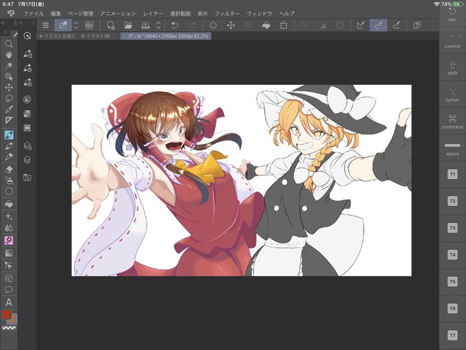Click the Scale/Rotate transform arrows icon
This screenshot has width=466, height=350.
click(231, 25)
